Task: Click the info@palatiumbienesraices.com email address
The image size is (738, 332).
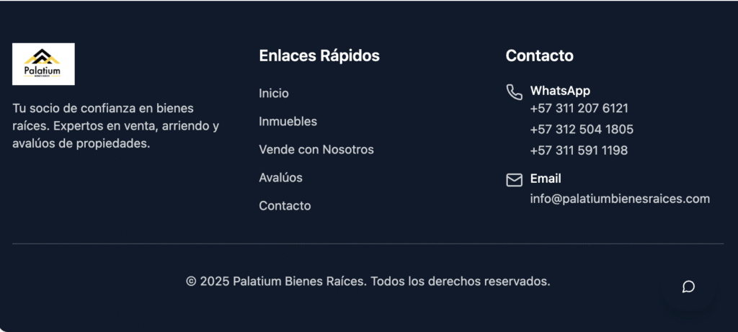Action: (620, 199)
